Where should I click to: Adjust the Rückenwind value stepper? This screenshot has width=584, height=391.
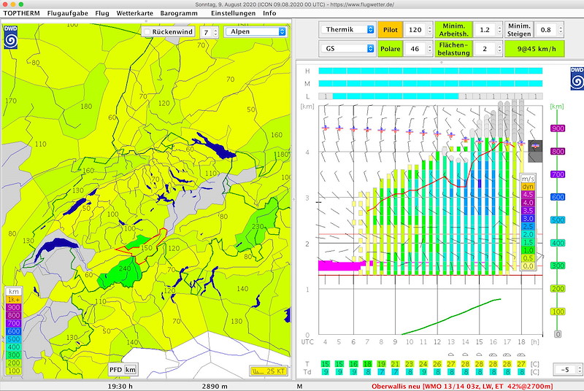(x=215, y=32)
